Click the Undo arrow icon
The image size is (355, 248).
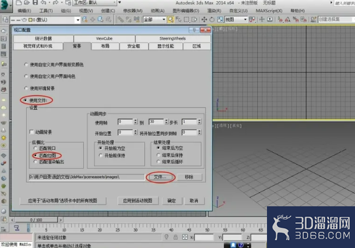pyautogui.click(x=43, y=3)
